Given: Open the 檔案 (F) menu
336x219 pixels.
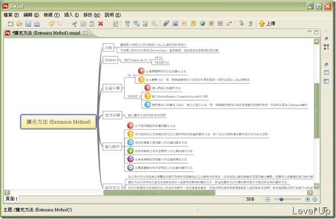Looking at the screenshot, I should click(x=11, y=15).
